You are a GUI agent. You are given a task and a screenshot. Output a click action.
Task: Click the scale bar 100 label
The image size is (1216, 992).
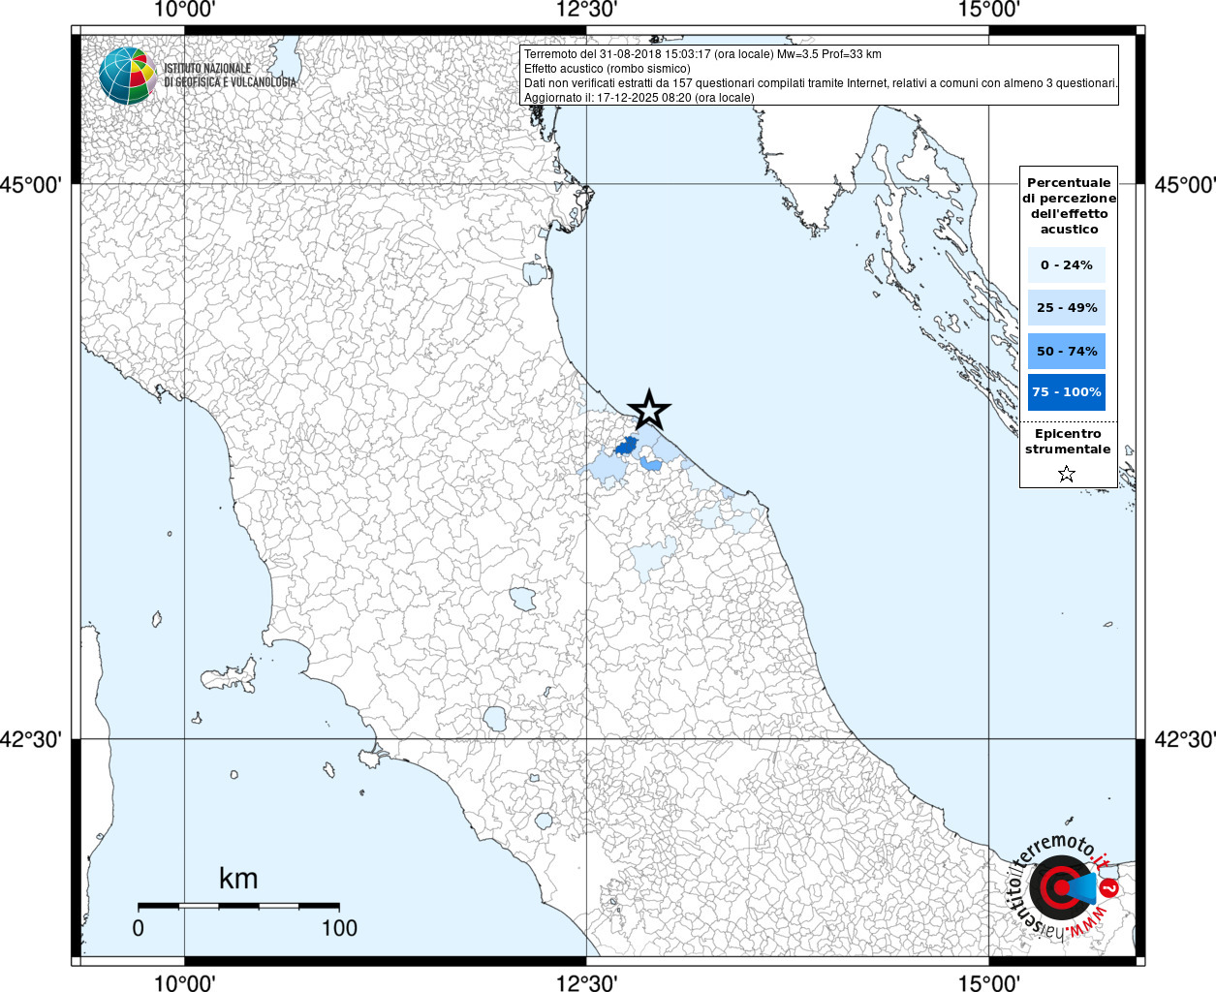339,928
